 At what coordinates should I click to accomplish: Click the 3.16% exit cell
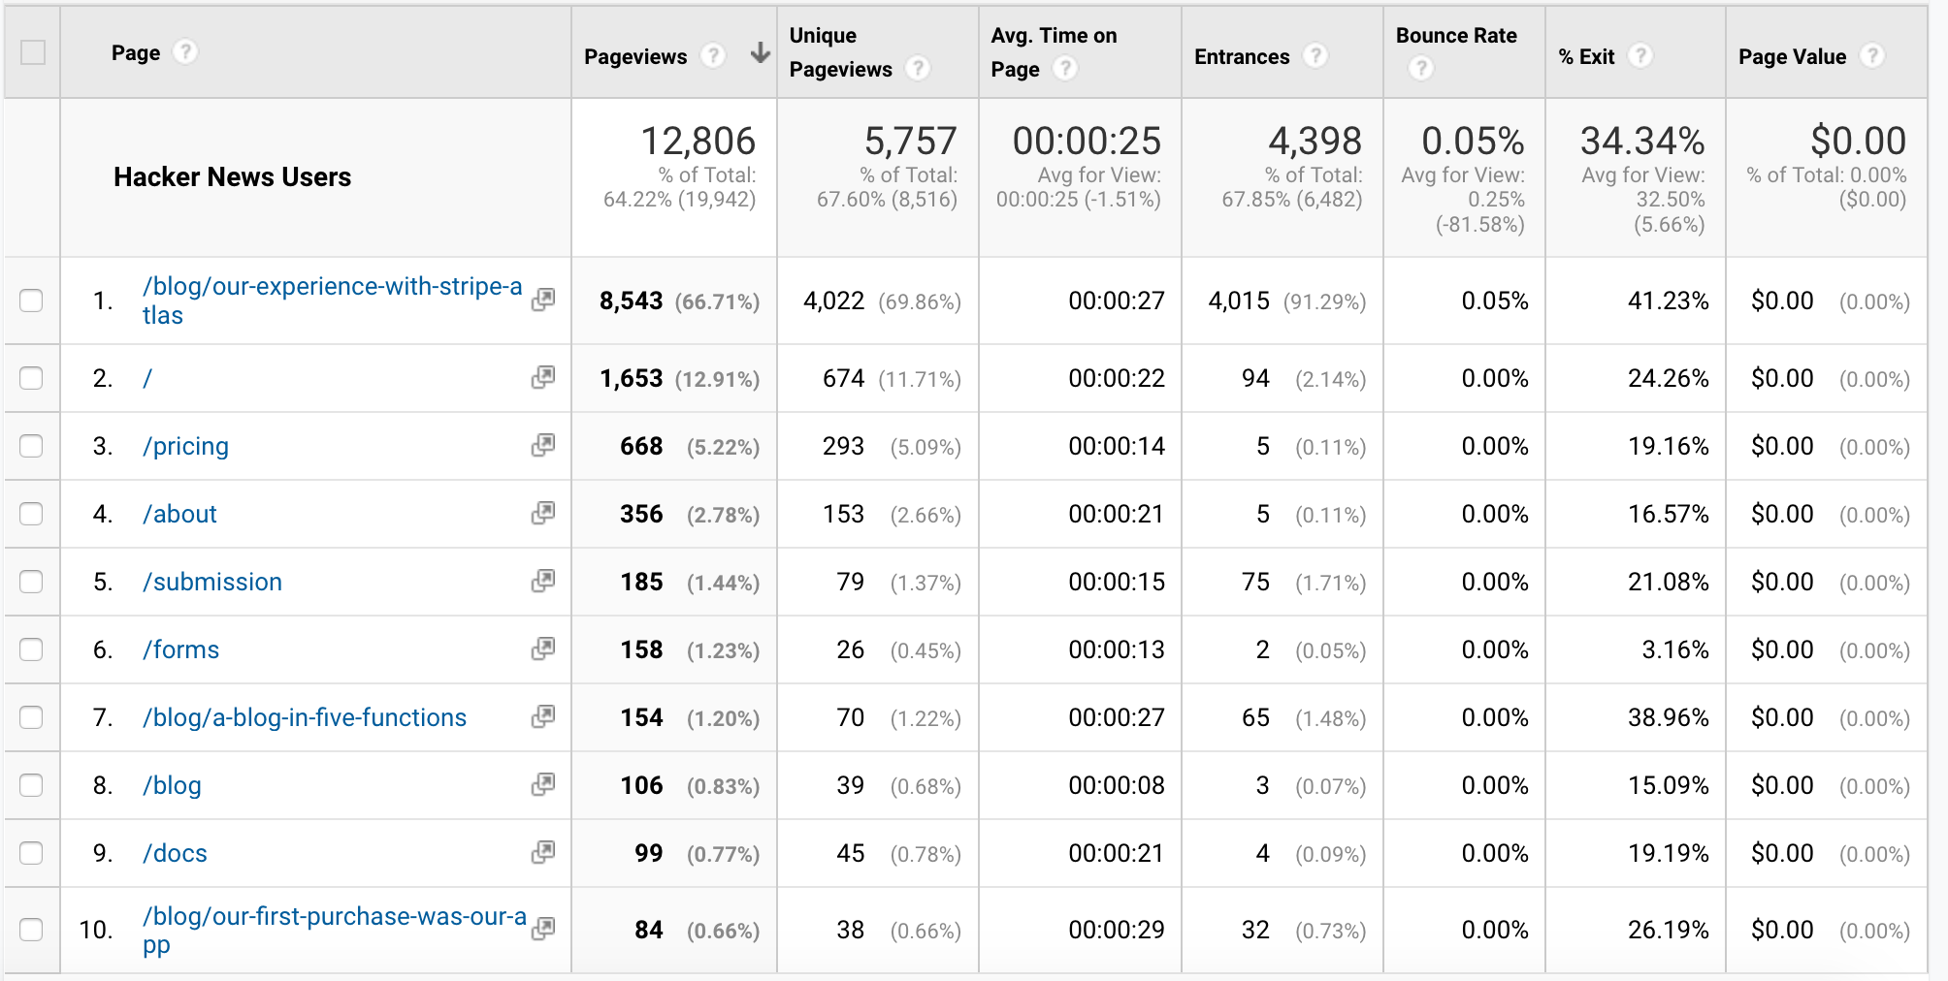1674,650
